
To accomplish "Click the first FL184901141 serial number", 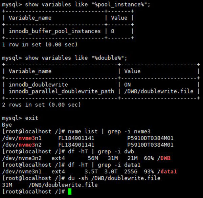I will 76,138.
